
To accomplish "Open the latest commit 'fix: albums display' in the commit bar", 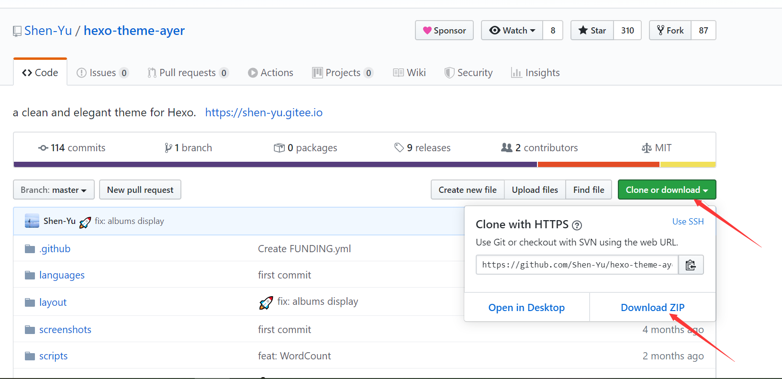I will [129, 221].
